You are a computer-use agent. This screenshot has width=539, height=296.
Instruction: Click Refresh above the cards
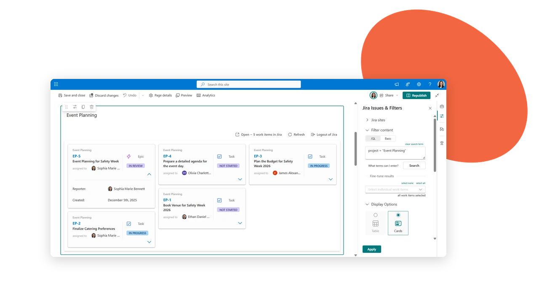[296, 134]
